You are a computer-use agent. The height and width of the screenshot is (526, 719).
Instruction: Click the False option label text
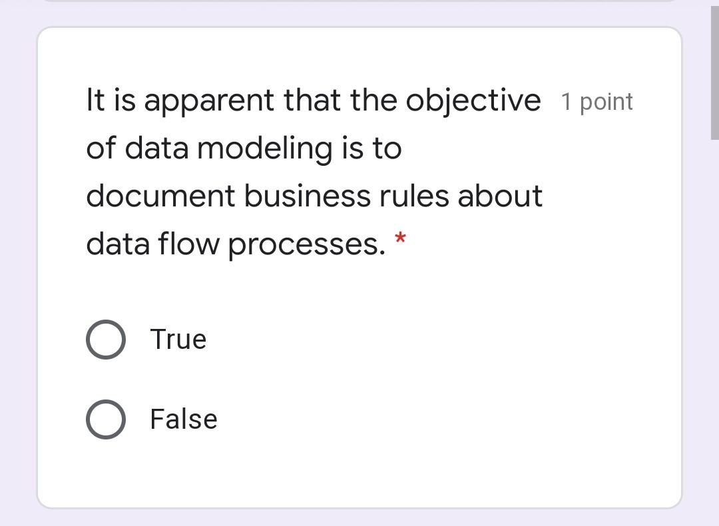[x=183, y=419]
